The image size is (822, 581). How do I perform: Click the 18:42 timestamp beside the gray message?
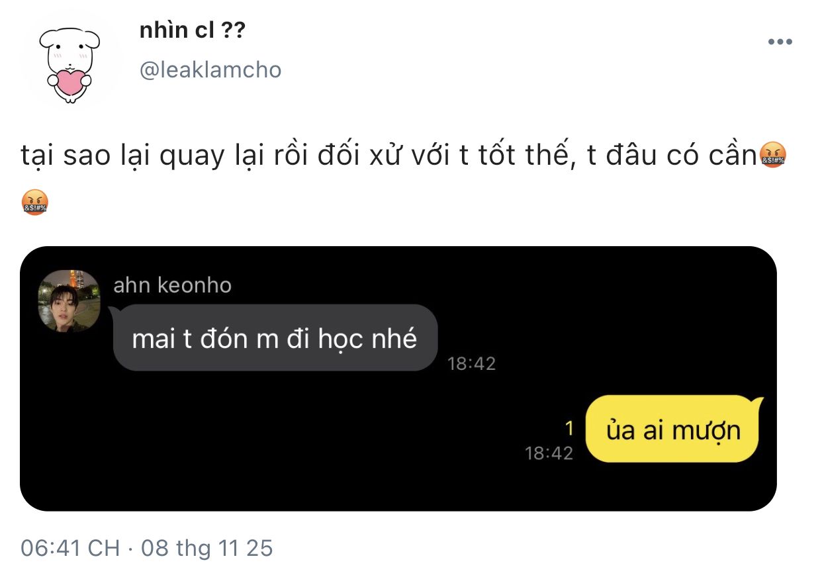[471, 363]
